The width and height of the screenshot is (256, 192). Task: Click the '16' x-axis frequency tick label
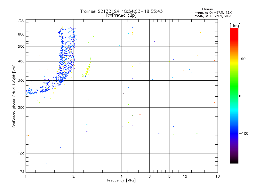(x=218, y=176)
